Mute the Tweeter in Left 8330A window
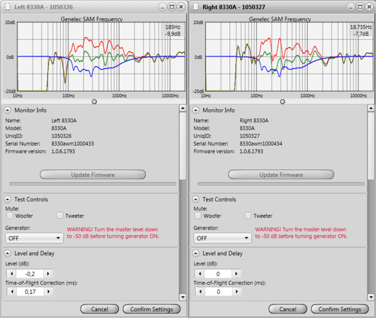 (60, 216)
